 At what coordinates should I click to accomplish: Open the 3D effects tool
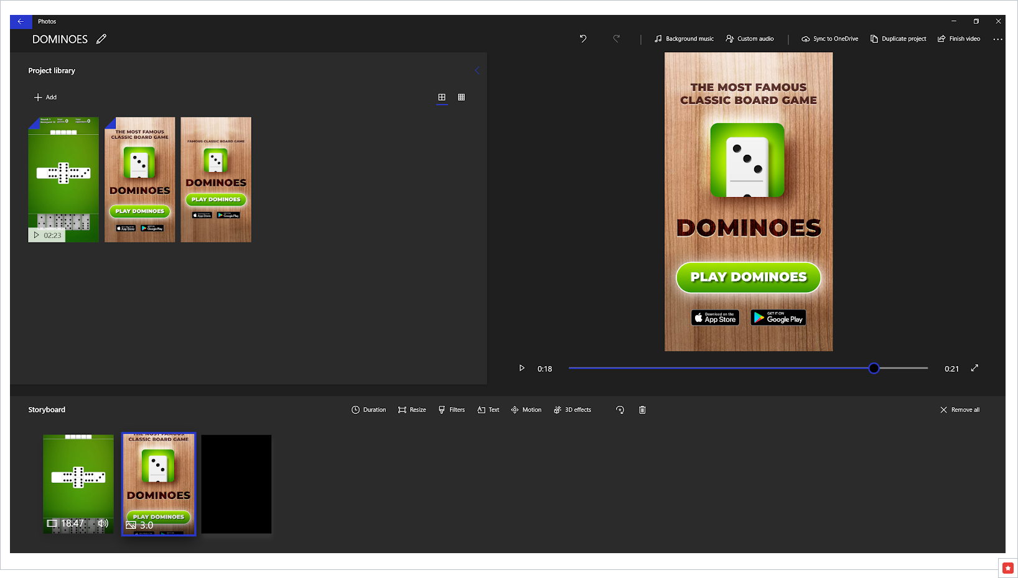[x=572, y=410]
